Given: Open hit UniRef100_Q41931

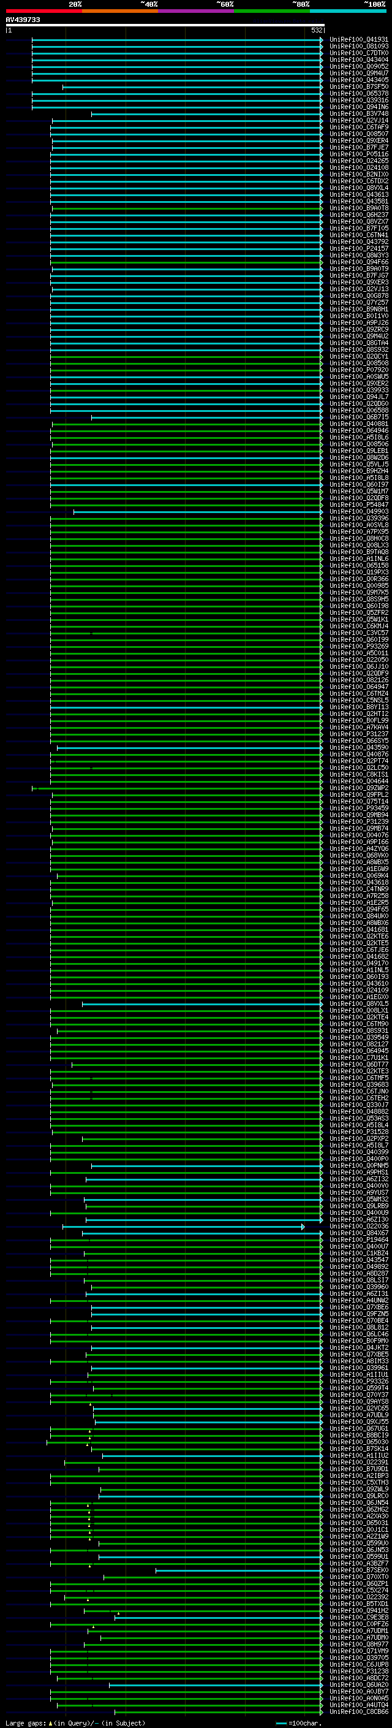Looking at the screenshot, I should pos(358,40).
